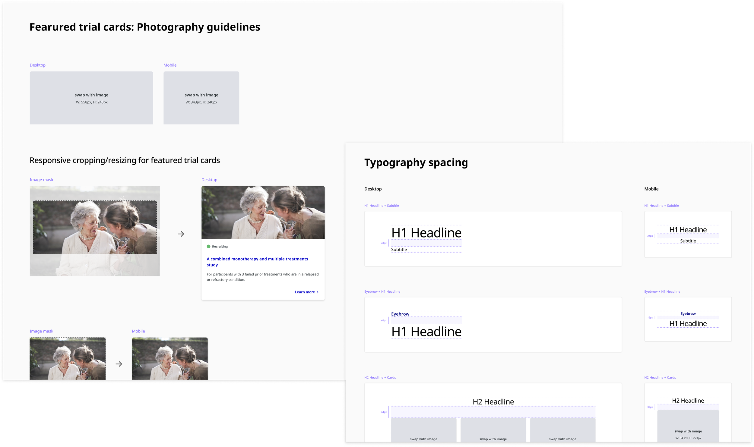Click the H2 Headline text above the cards

click(493, 401)
